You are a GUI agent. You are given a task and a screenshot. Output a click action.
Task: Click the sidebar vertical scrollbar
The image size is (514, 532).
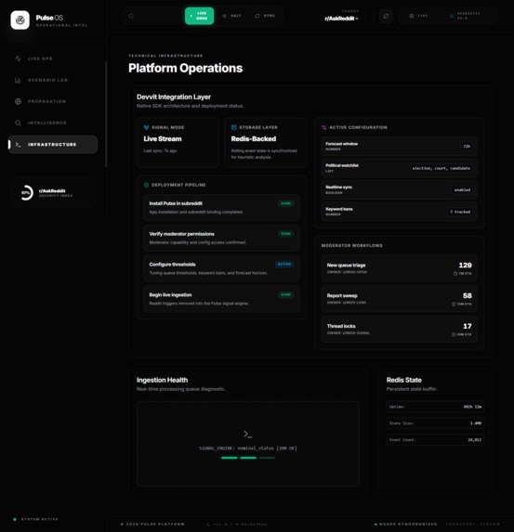pyautogui.click(x=106, y=114)
